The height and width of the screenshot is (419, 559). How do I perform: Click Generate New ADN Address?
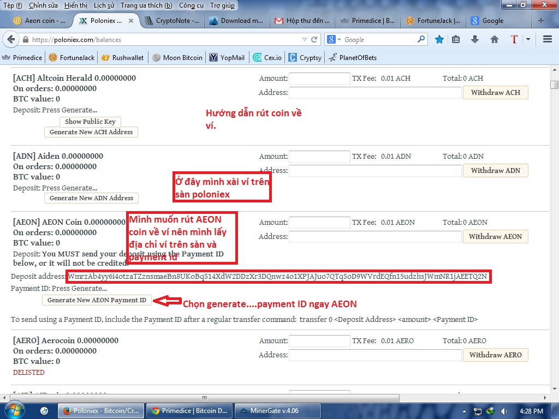click(91, 197)
